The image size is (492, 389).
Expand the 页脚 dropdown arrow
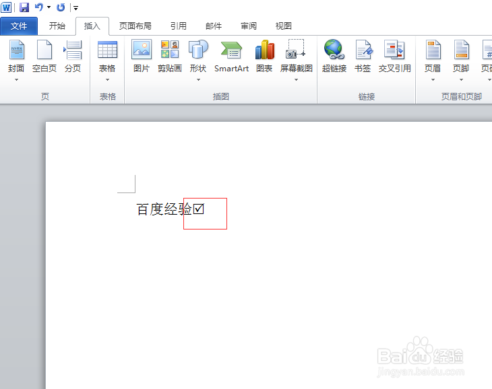click(461, 80)
